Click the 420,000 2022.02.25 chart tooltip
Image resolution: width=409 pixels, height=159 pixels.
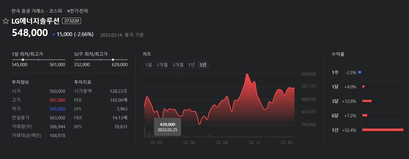[x=167, y=127]
